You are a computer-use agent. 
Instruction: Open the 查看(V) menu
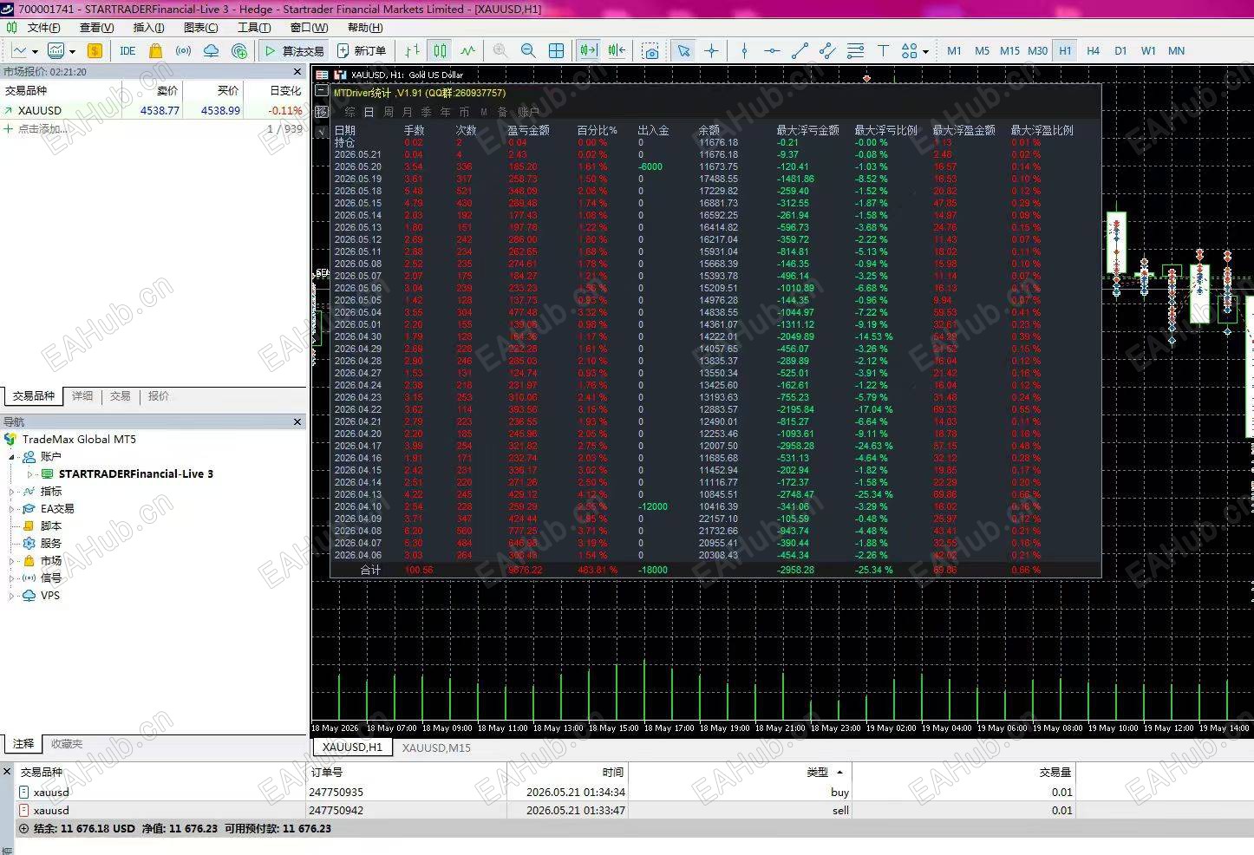(96, 28)
